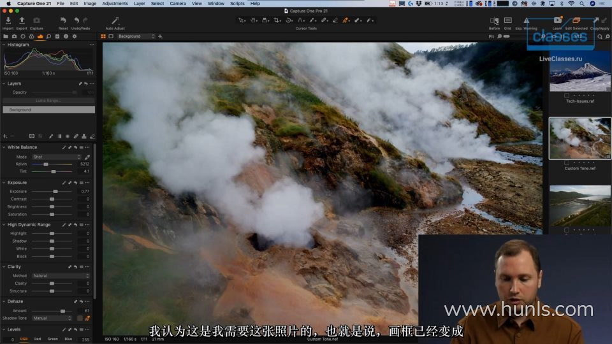The height and width of the screenshot is (344, 612).
Task: Select the Crop cursor tool
Action: (x=277, y=20)
